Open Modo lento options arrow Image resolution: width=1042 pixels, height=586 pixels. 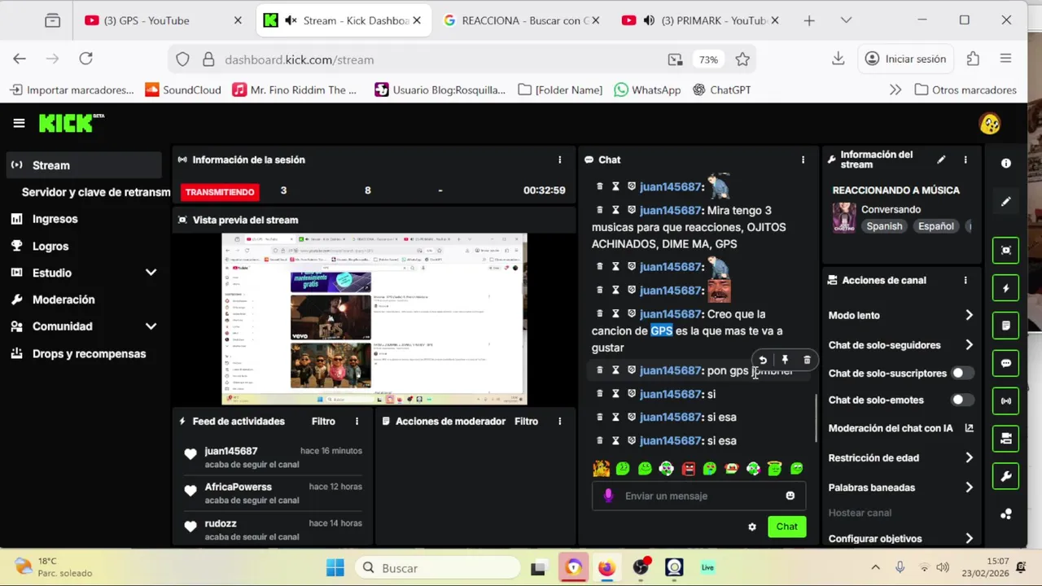pos(969,315)
